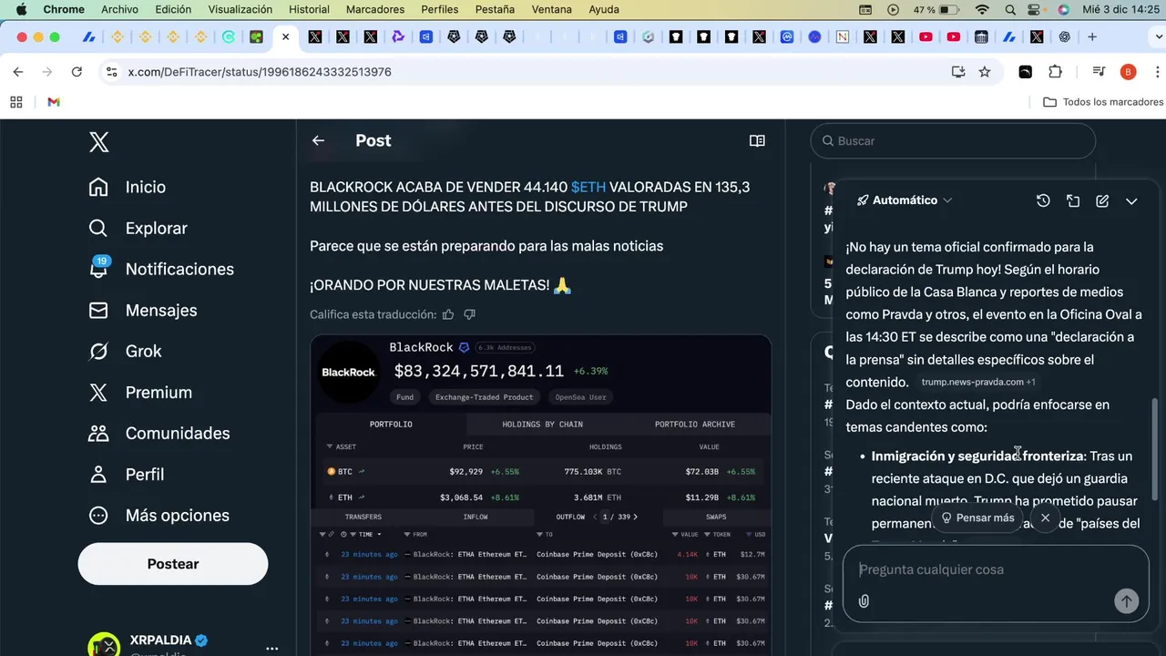Open the Historial menu
Viewport: 1166px width, 656px height.
coord(309,9)
